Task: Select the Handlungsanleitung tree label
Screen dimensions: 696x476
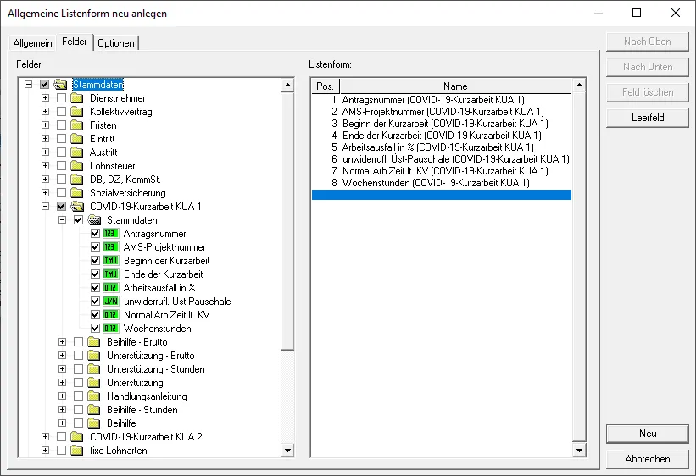Action: [x=147, y=396]
